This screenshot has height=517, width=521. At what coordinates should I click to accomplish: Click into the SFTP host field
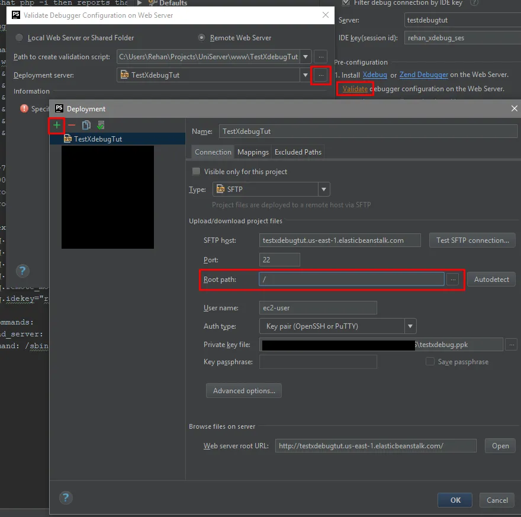(340, 240)
